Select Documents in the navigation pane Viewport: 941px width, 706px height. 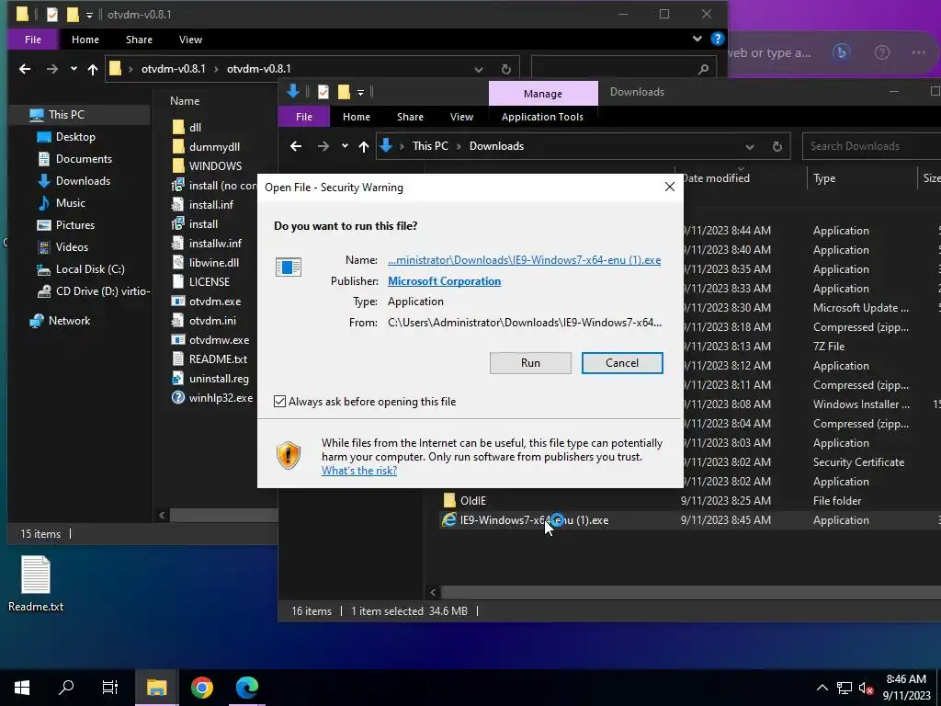coord(84,159)
